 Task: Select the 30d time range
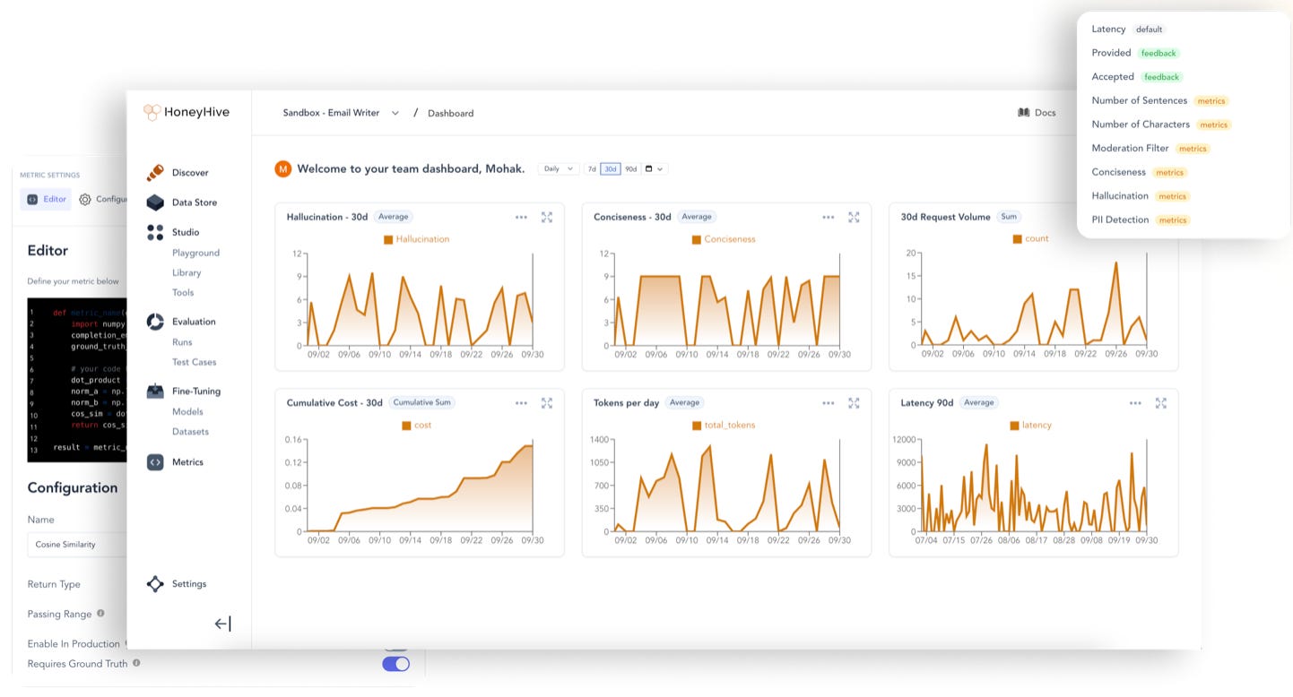611,168
